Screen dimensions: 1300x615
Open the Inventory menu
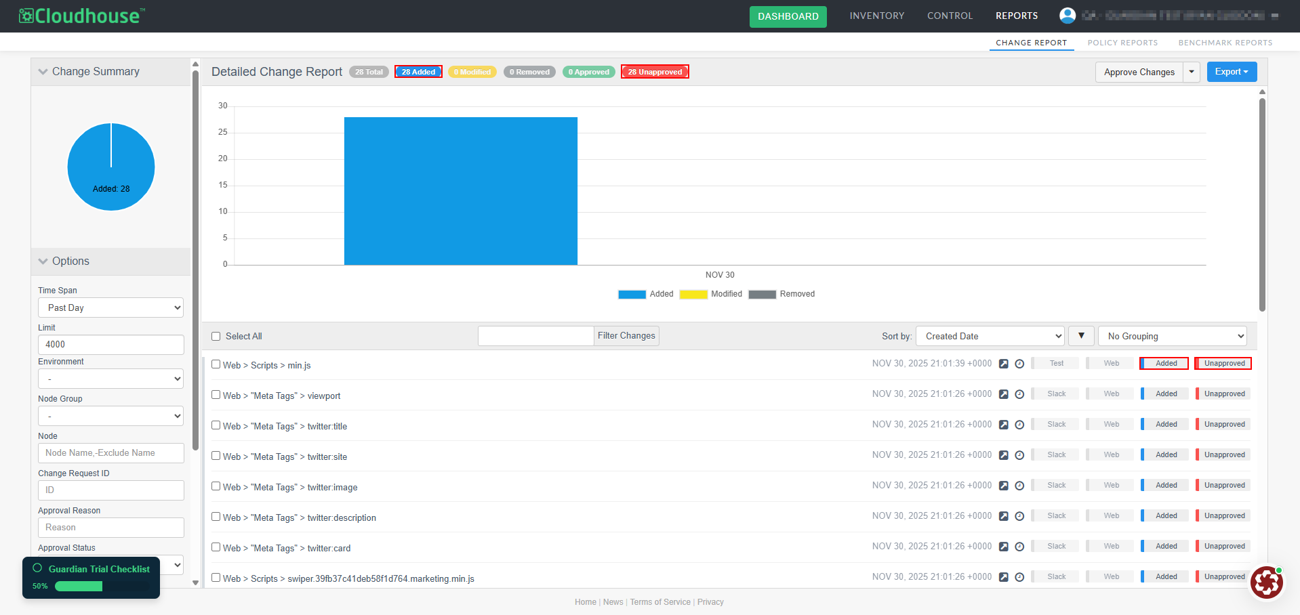click(876, 16)
